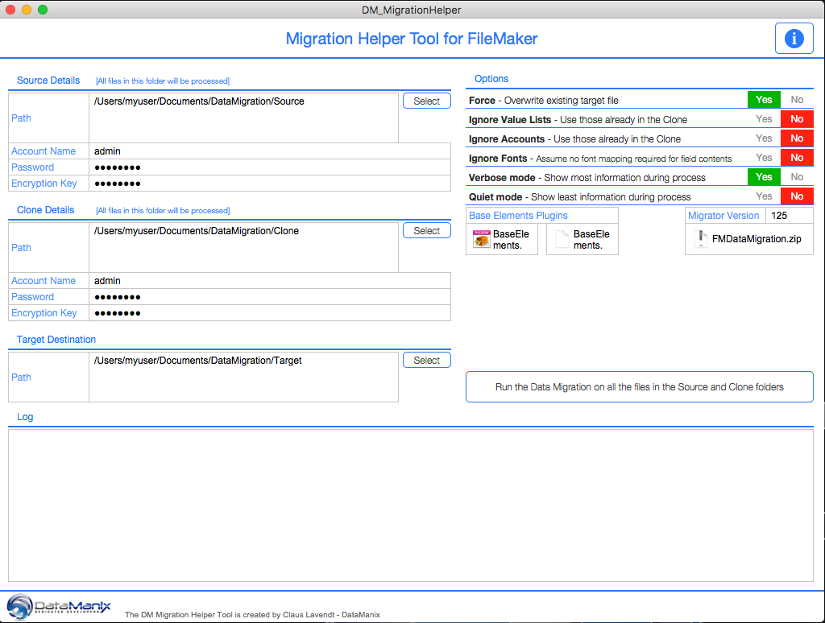Click the 'Source Details' heading
Image resolution: width=825 pixels, height=623 pixels.
[x=48, y=80]
